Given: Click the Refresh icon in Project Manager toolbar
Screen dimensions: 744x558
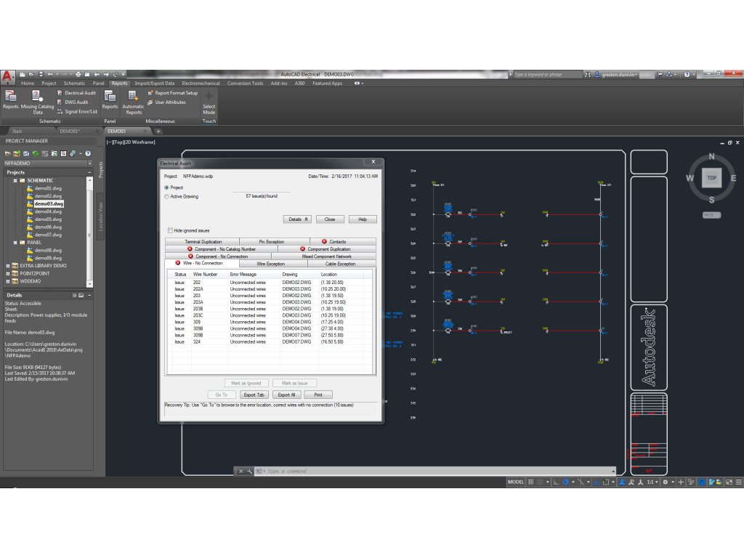Looking at the screenshot, I should point(36,154).
